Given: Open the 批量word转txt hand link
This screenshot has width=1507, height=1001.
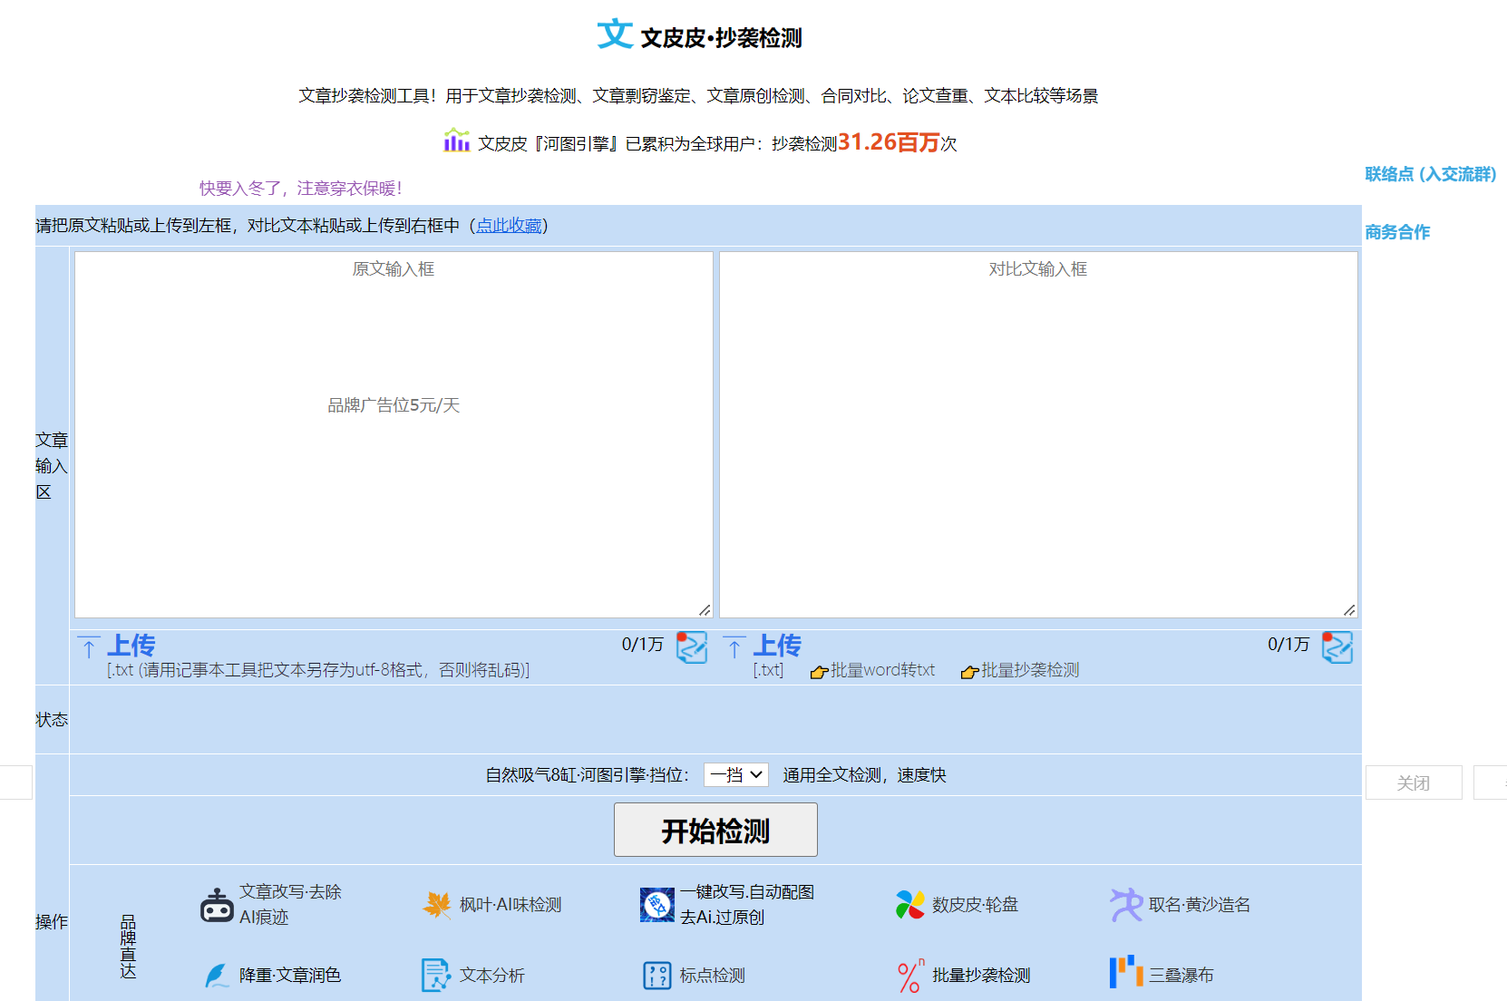Looking at the screenshot, I should (x=873, y=671).
